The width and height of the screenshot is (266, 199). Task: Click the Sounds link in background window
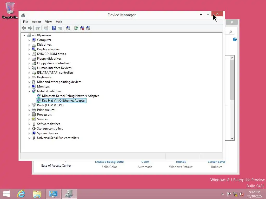(181, 162)
